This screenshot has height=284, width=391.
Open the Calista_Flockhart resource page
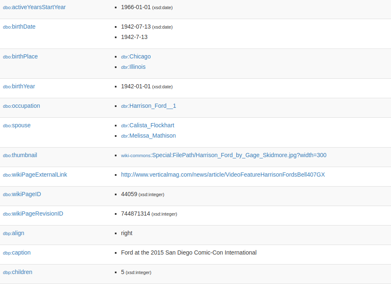coord(148,125)
